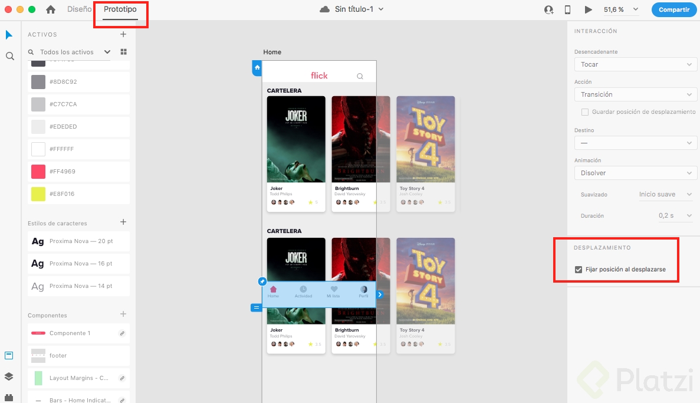Click the assets search magnifier icon
The width and height of the screenshot is (700, 403).
point(31,53)
